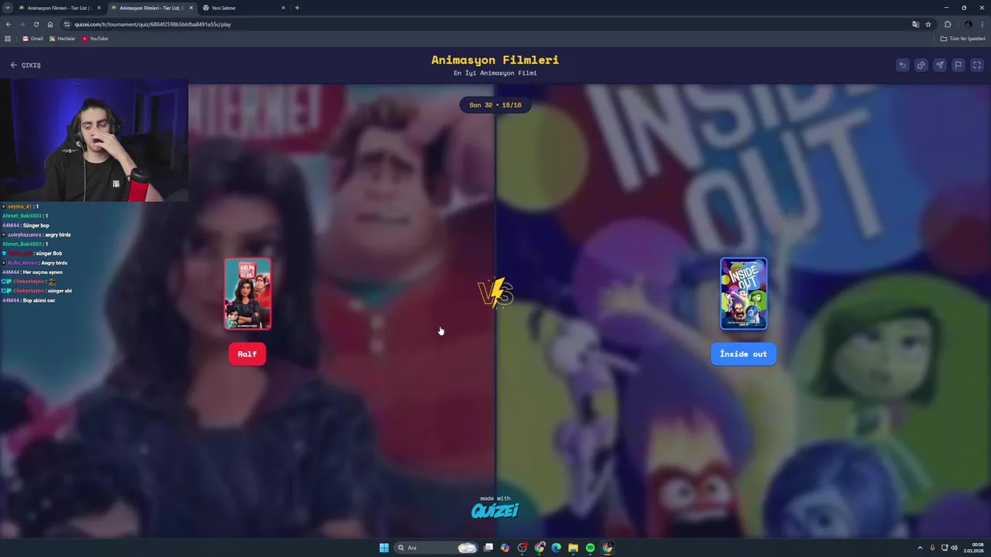The width and height of the screenshot is (991, 557).
Task: Click the Inside Out poster thumbnail
Action: tap(743, 294)
